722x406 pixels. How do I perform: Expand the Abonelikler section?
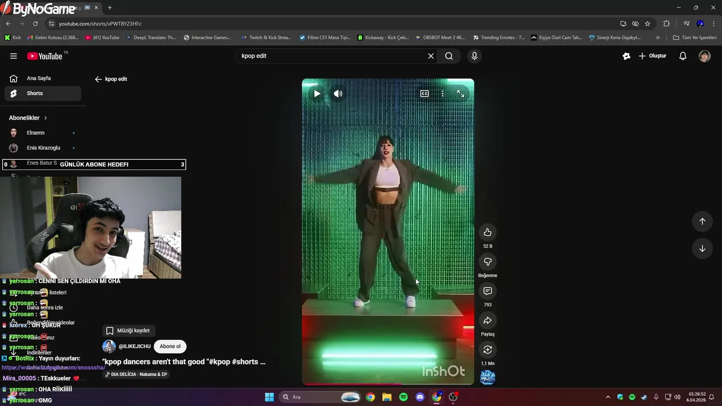pyautogui.click(x=28, y=118)
